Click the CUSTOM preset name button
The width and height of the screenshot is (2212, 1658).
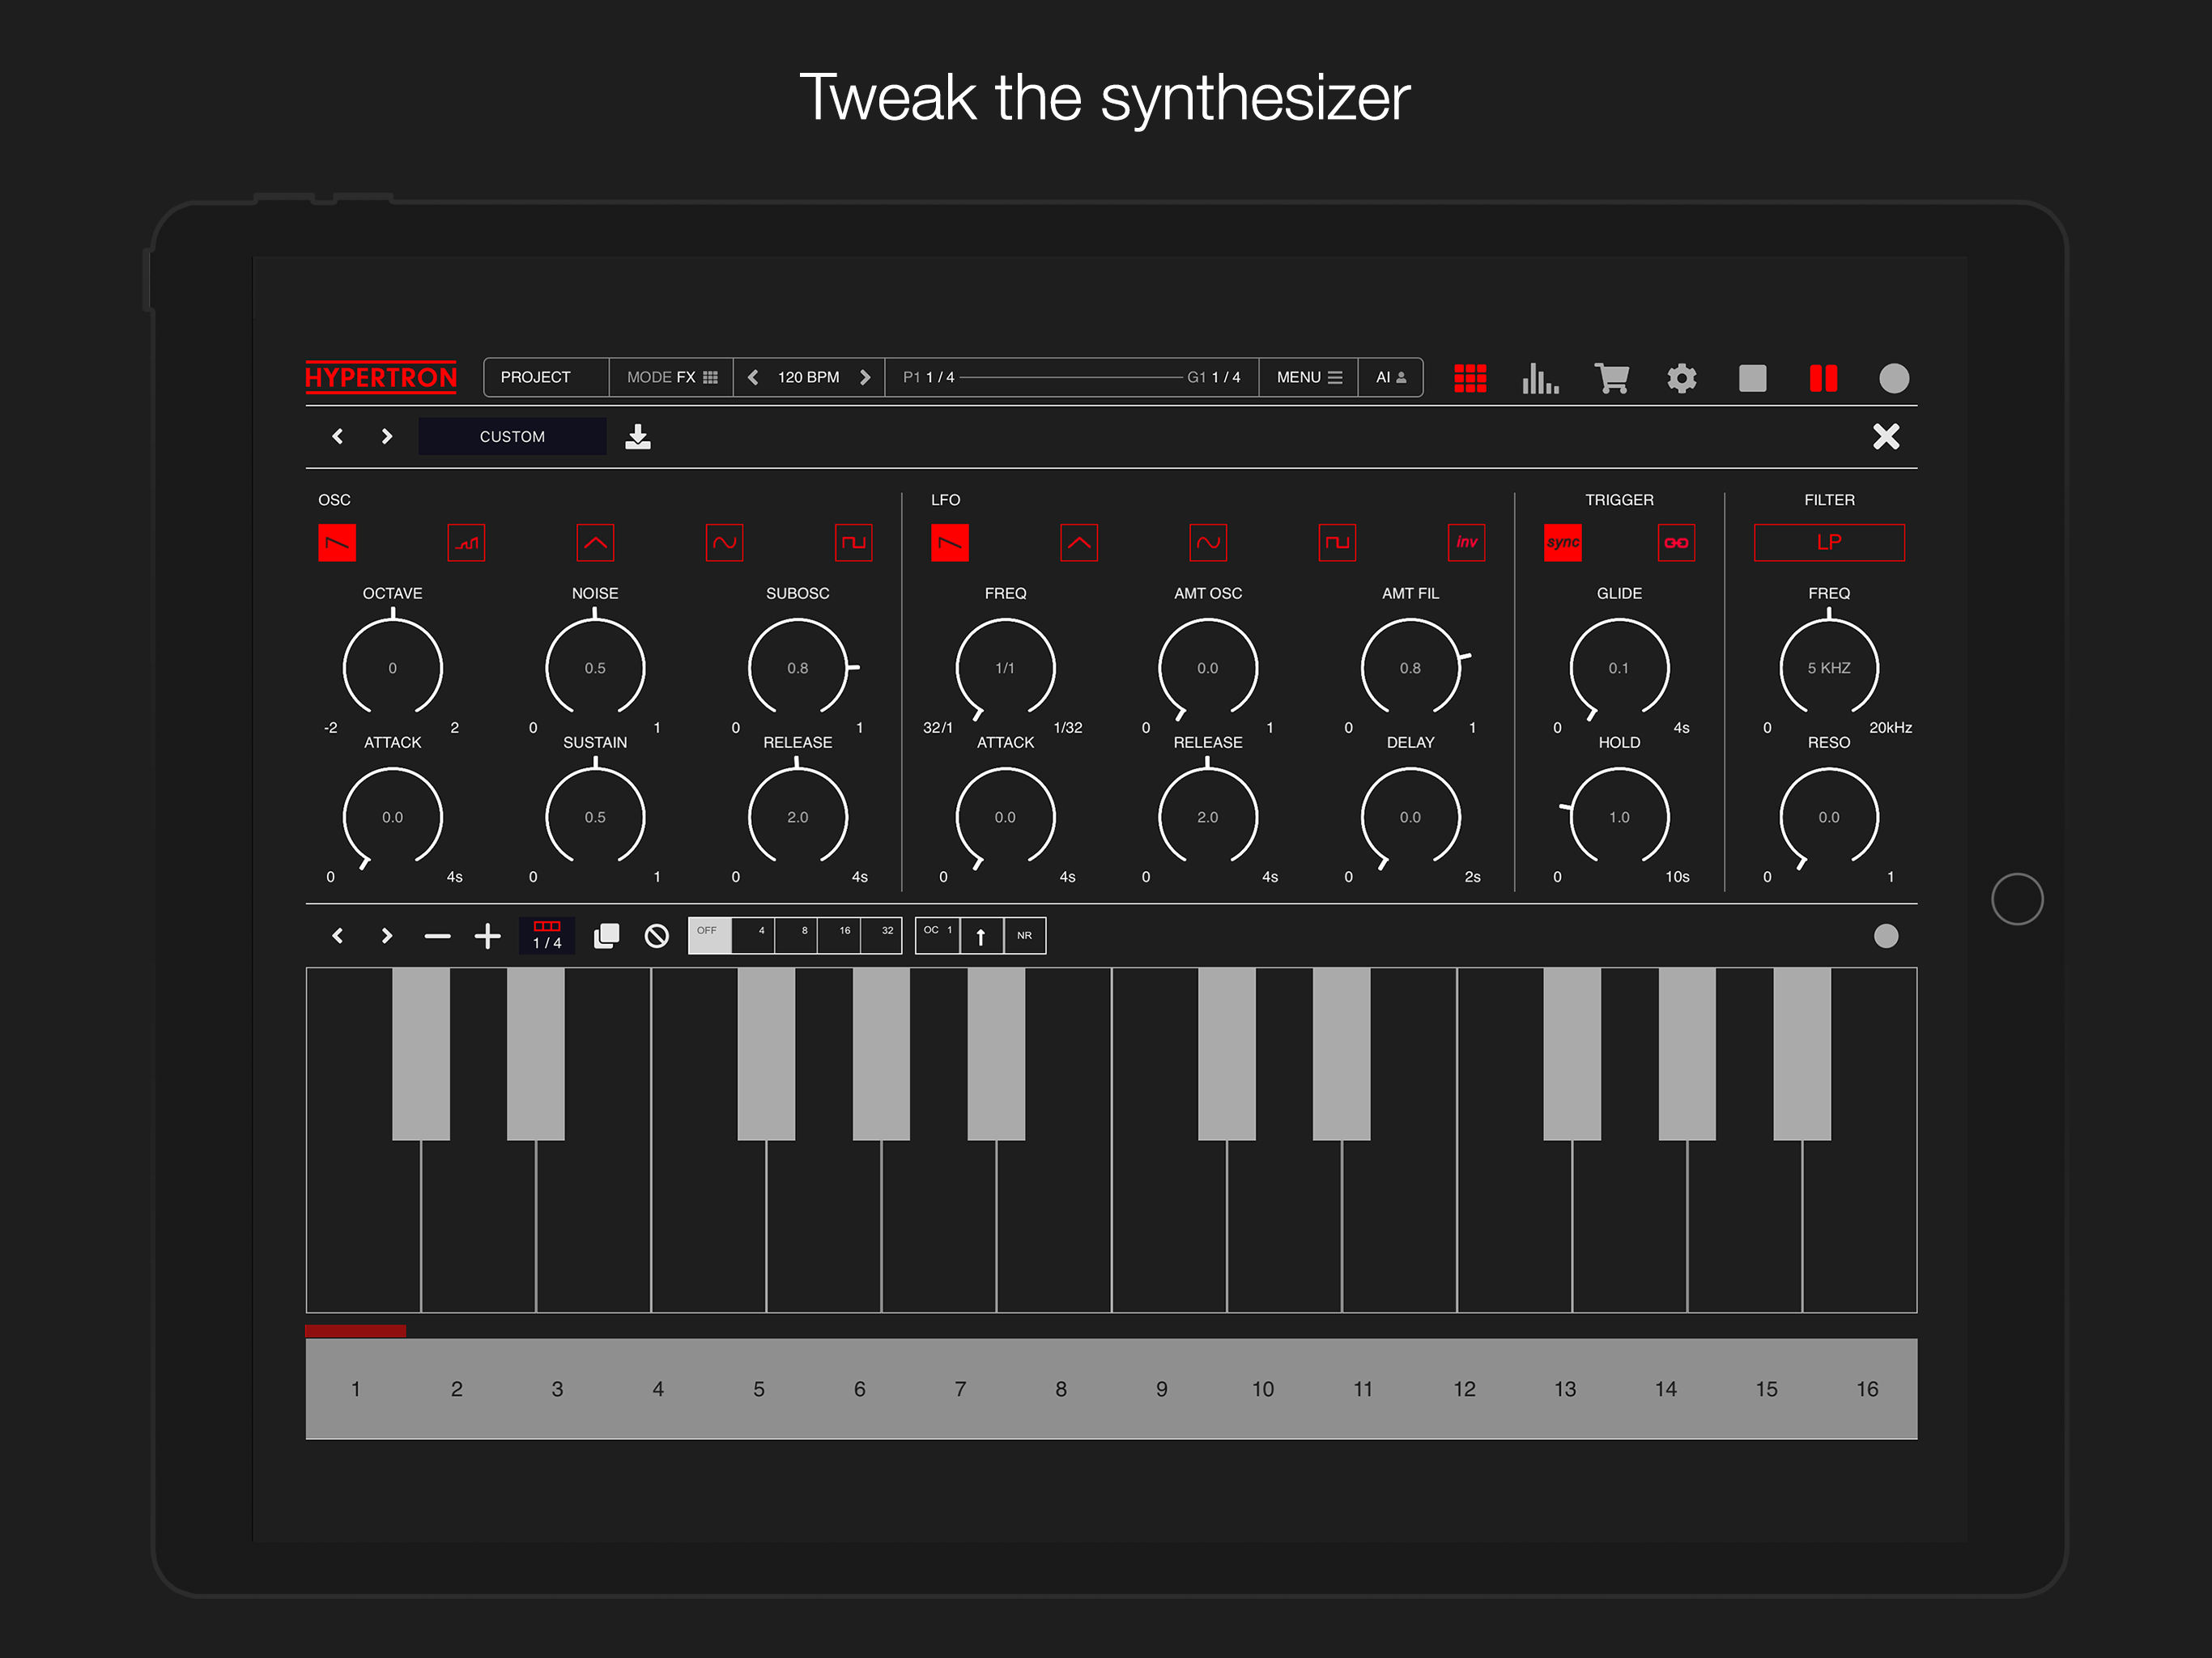(x=512, y=437)
